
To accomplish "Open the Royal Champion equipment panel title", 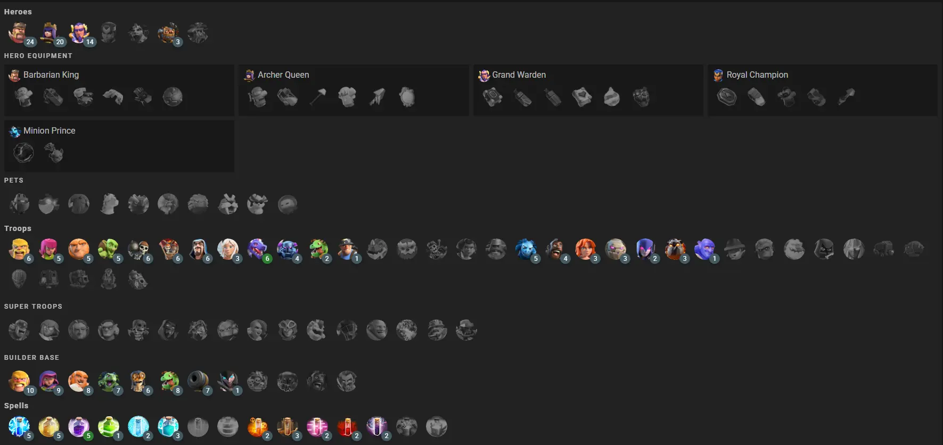I will (757, 75).
